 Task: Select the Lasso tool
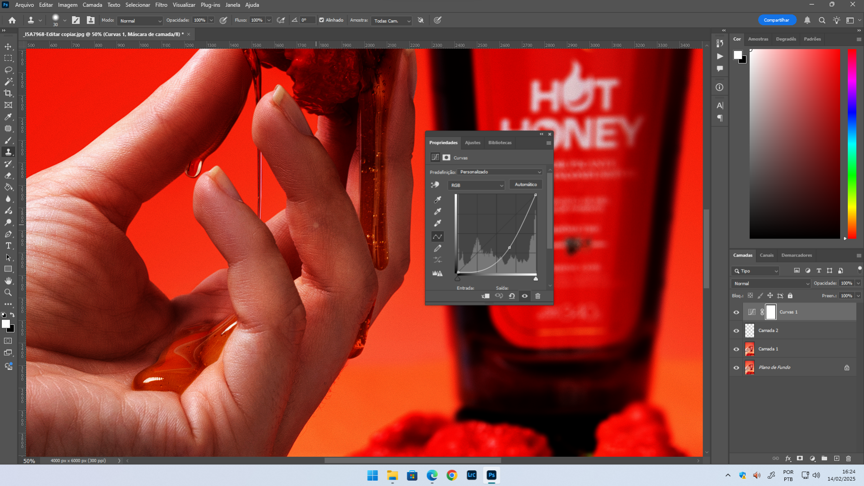click(8, 70)
